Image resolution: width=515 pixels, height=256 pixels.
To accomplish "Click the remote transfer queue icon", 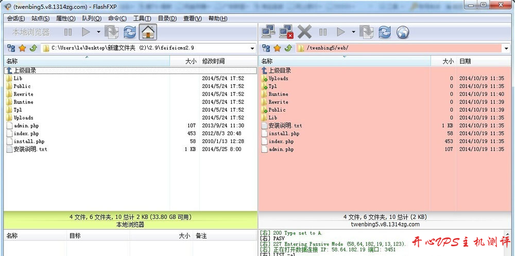I will click(366, 32).
